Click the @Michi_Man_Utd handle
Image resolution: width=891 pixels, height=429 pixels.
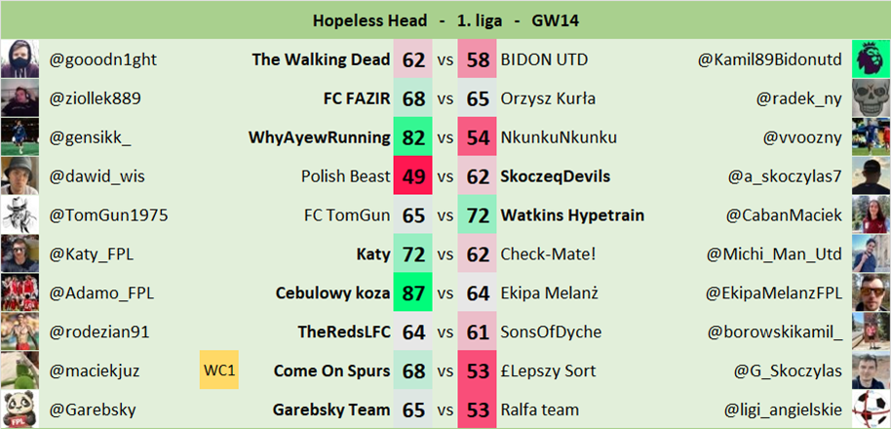click(x=774, y=254)
